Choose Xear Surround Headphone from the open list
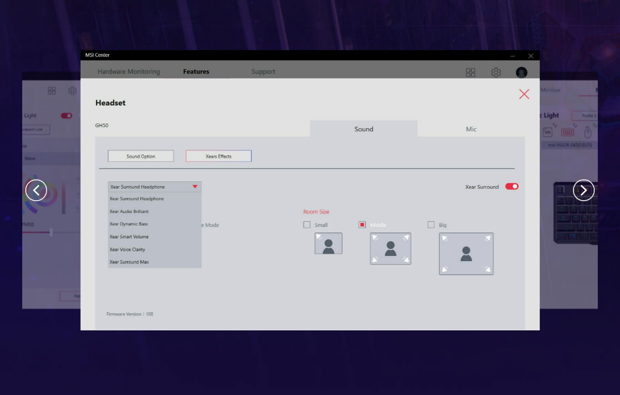620x395 pixels. [154, 199]
